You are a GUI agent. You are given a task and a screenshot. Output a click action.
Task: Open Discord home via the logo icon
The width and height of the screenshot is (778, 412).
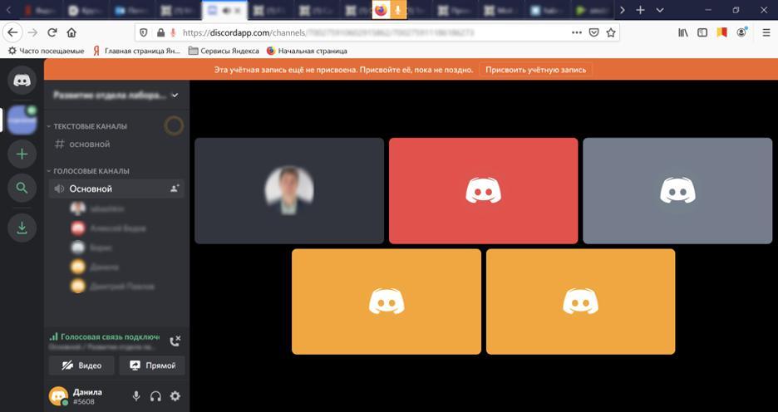coord(22,80)
